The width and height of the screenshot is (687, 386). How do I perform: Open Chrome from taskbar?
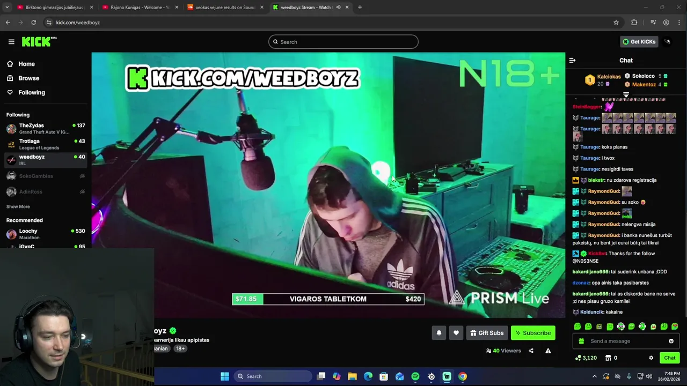463,376
